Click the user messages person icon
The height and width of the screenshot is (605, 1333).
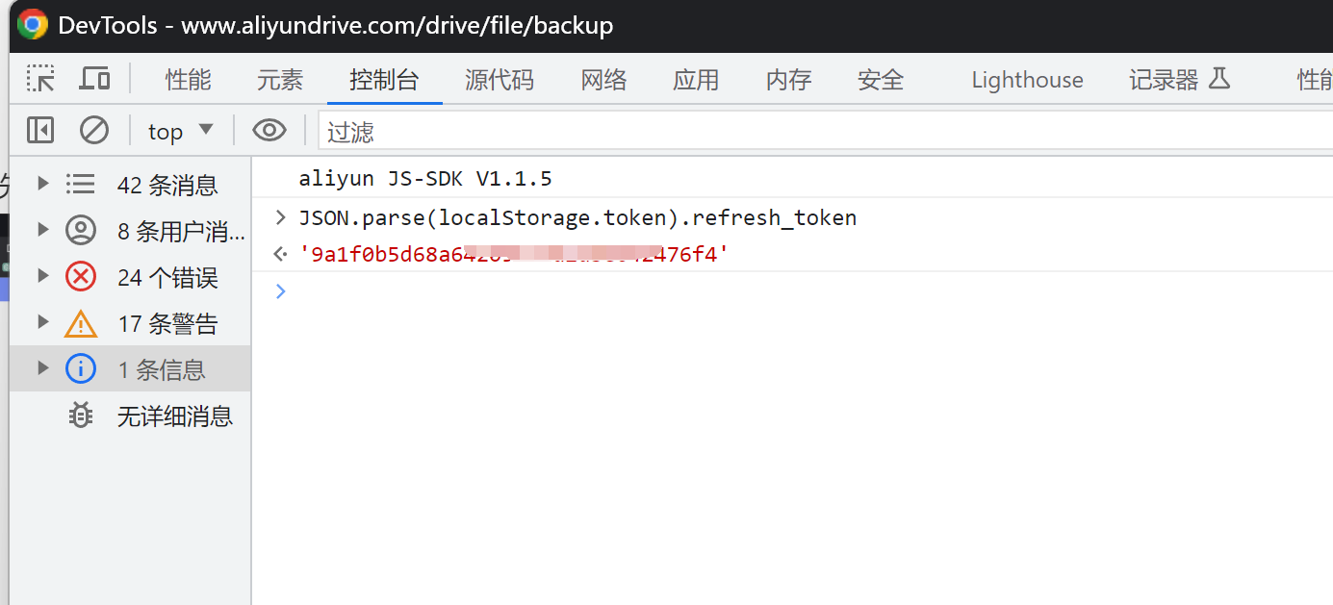pos(81,231)
